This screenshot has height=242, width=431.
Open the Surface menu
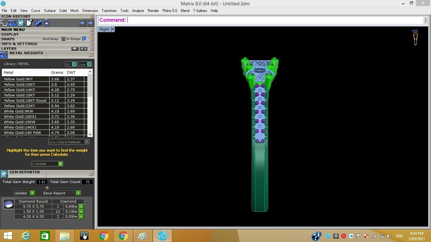tap(50, 11)
